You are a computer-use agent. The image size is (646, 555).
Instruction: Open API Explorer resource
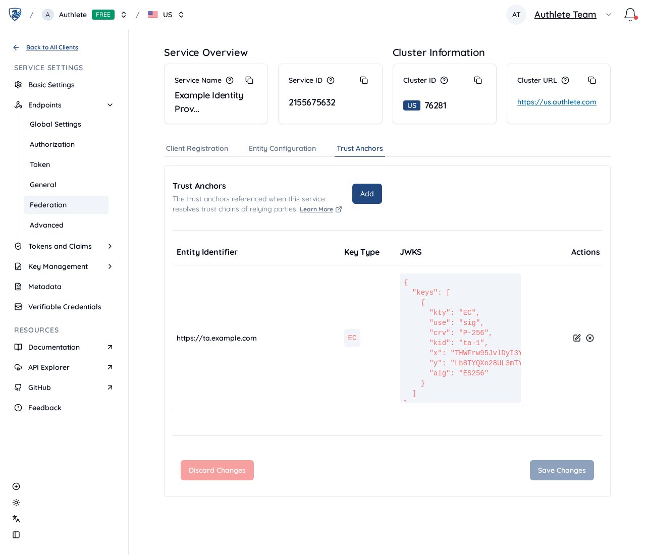click(x=49, y=367)
